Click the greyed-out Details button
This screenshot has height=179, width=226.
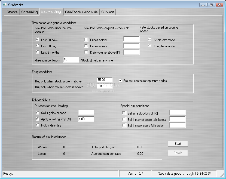(178, 153)
